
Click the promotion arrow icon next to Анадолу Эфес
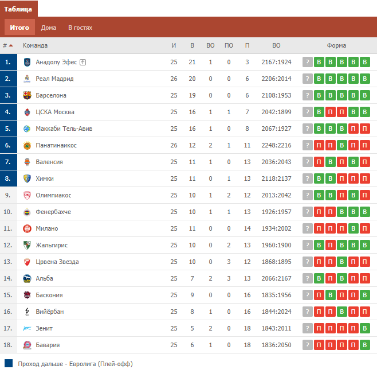83,62
